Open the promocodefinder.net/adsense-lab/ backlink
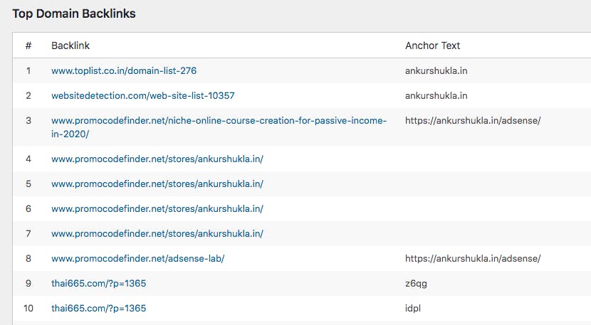 click(137, 258)
